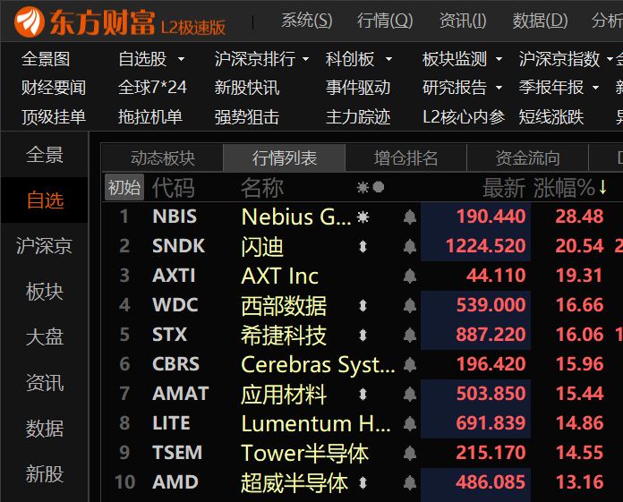Open 事件驱动 toolbar item

tap(358, 88)
